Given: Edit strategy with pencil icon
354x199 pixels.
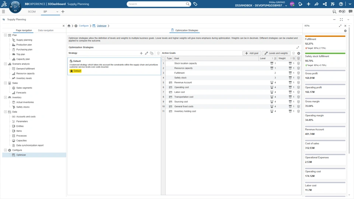Looking at the screenshot, I should pos(146,53).
